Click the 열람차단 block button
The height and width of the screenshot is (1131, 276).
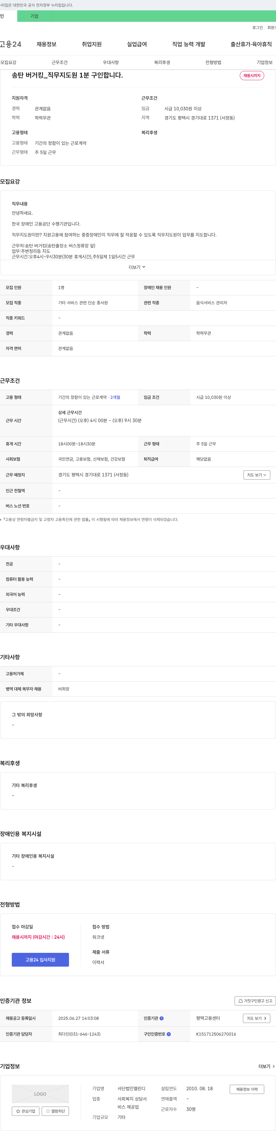[55, 1111]
